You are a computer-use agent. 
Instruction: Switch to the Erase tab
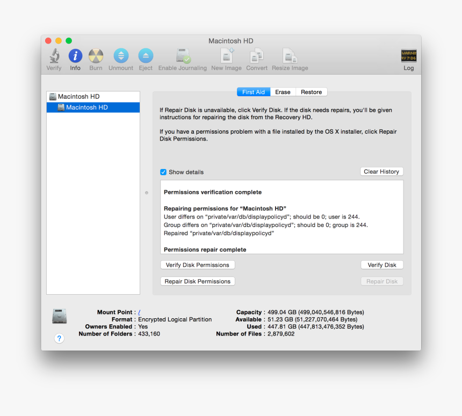coord(283,91)
